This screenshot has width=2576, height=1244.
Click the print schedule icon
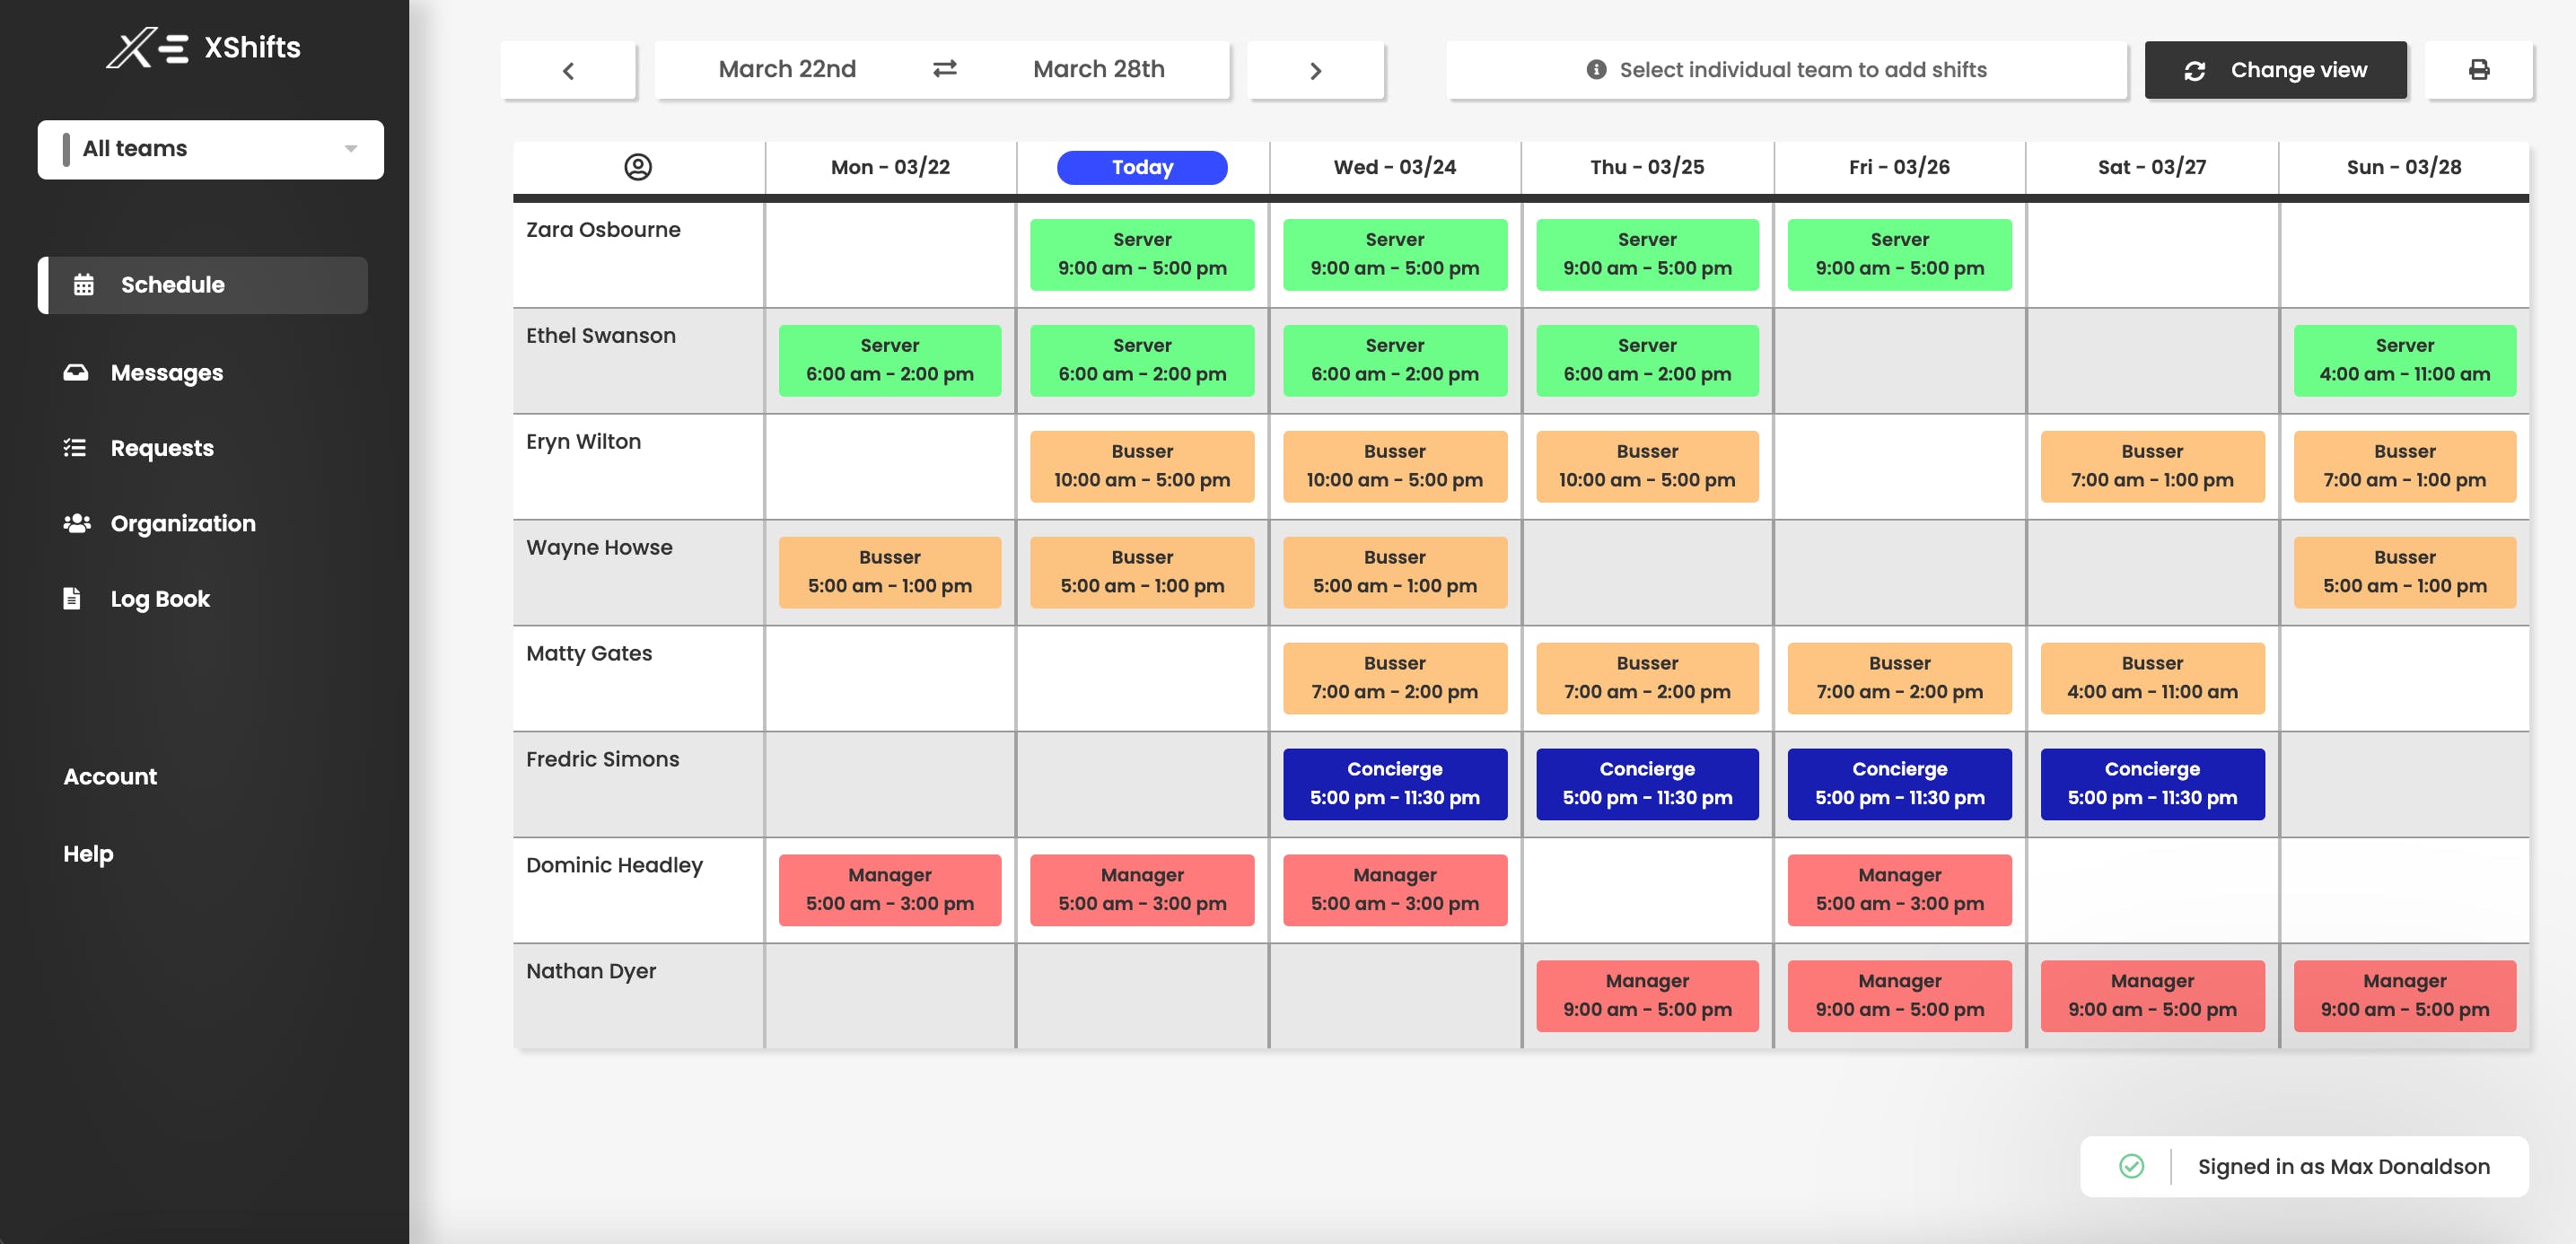point(2478,70)
